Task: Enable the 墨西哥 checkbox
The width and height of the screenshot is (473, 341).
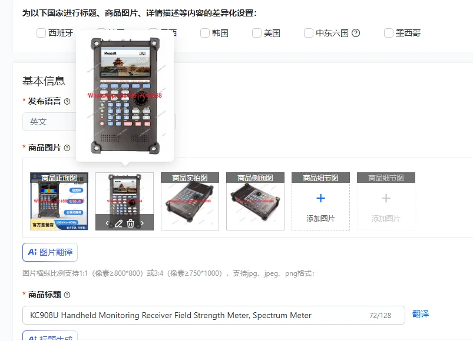Action: point(389,33)
